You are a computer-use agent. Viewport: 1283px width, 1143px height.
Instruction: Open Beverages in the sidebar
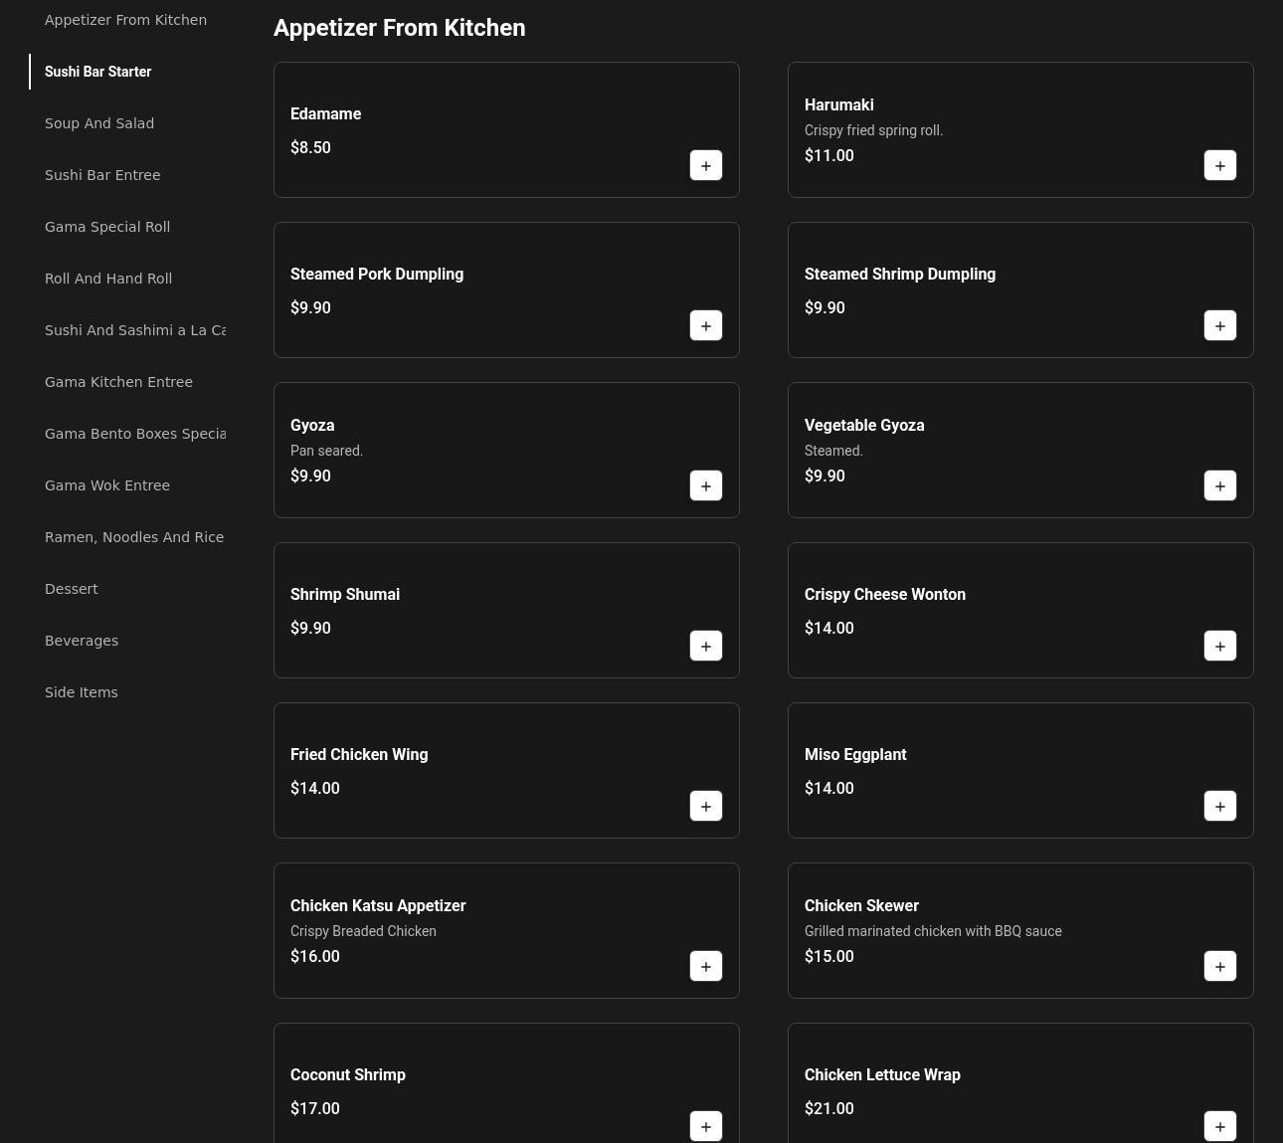tap(82, 641)
